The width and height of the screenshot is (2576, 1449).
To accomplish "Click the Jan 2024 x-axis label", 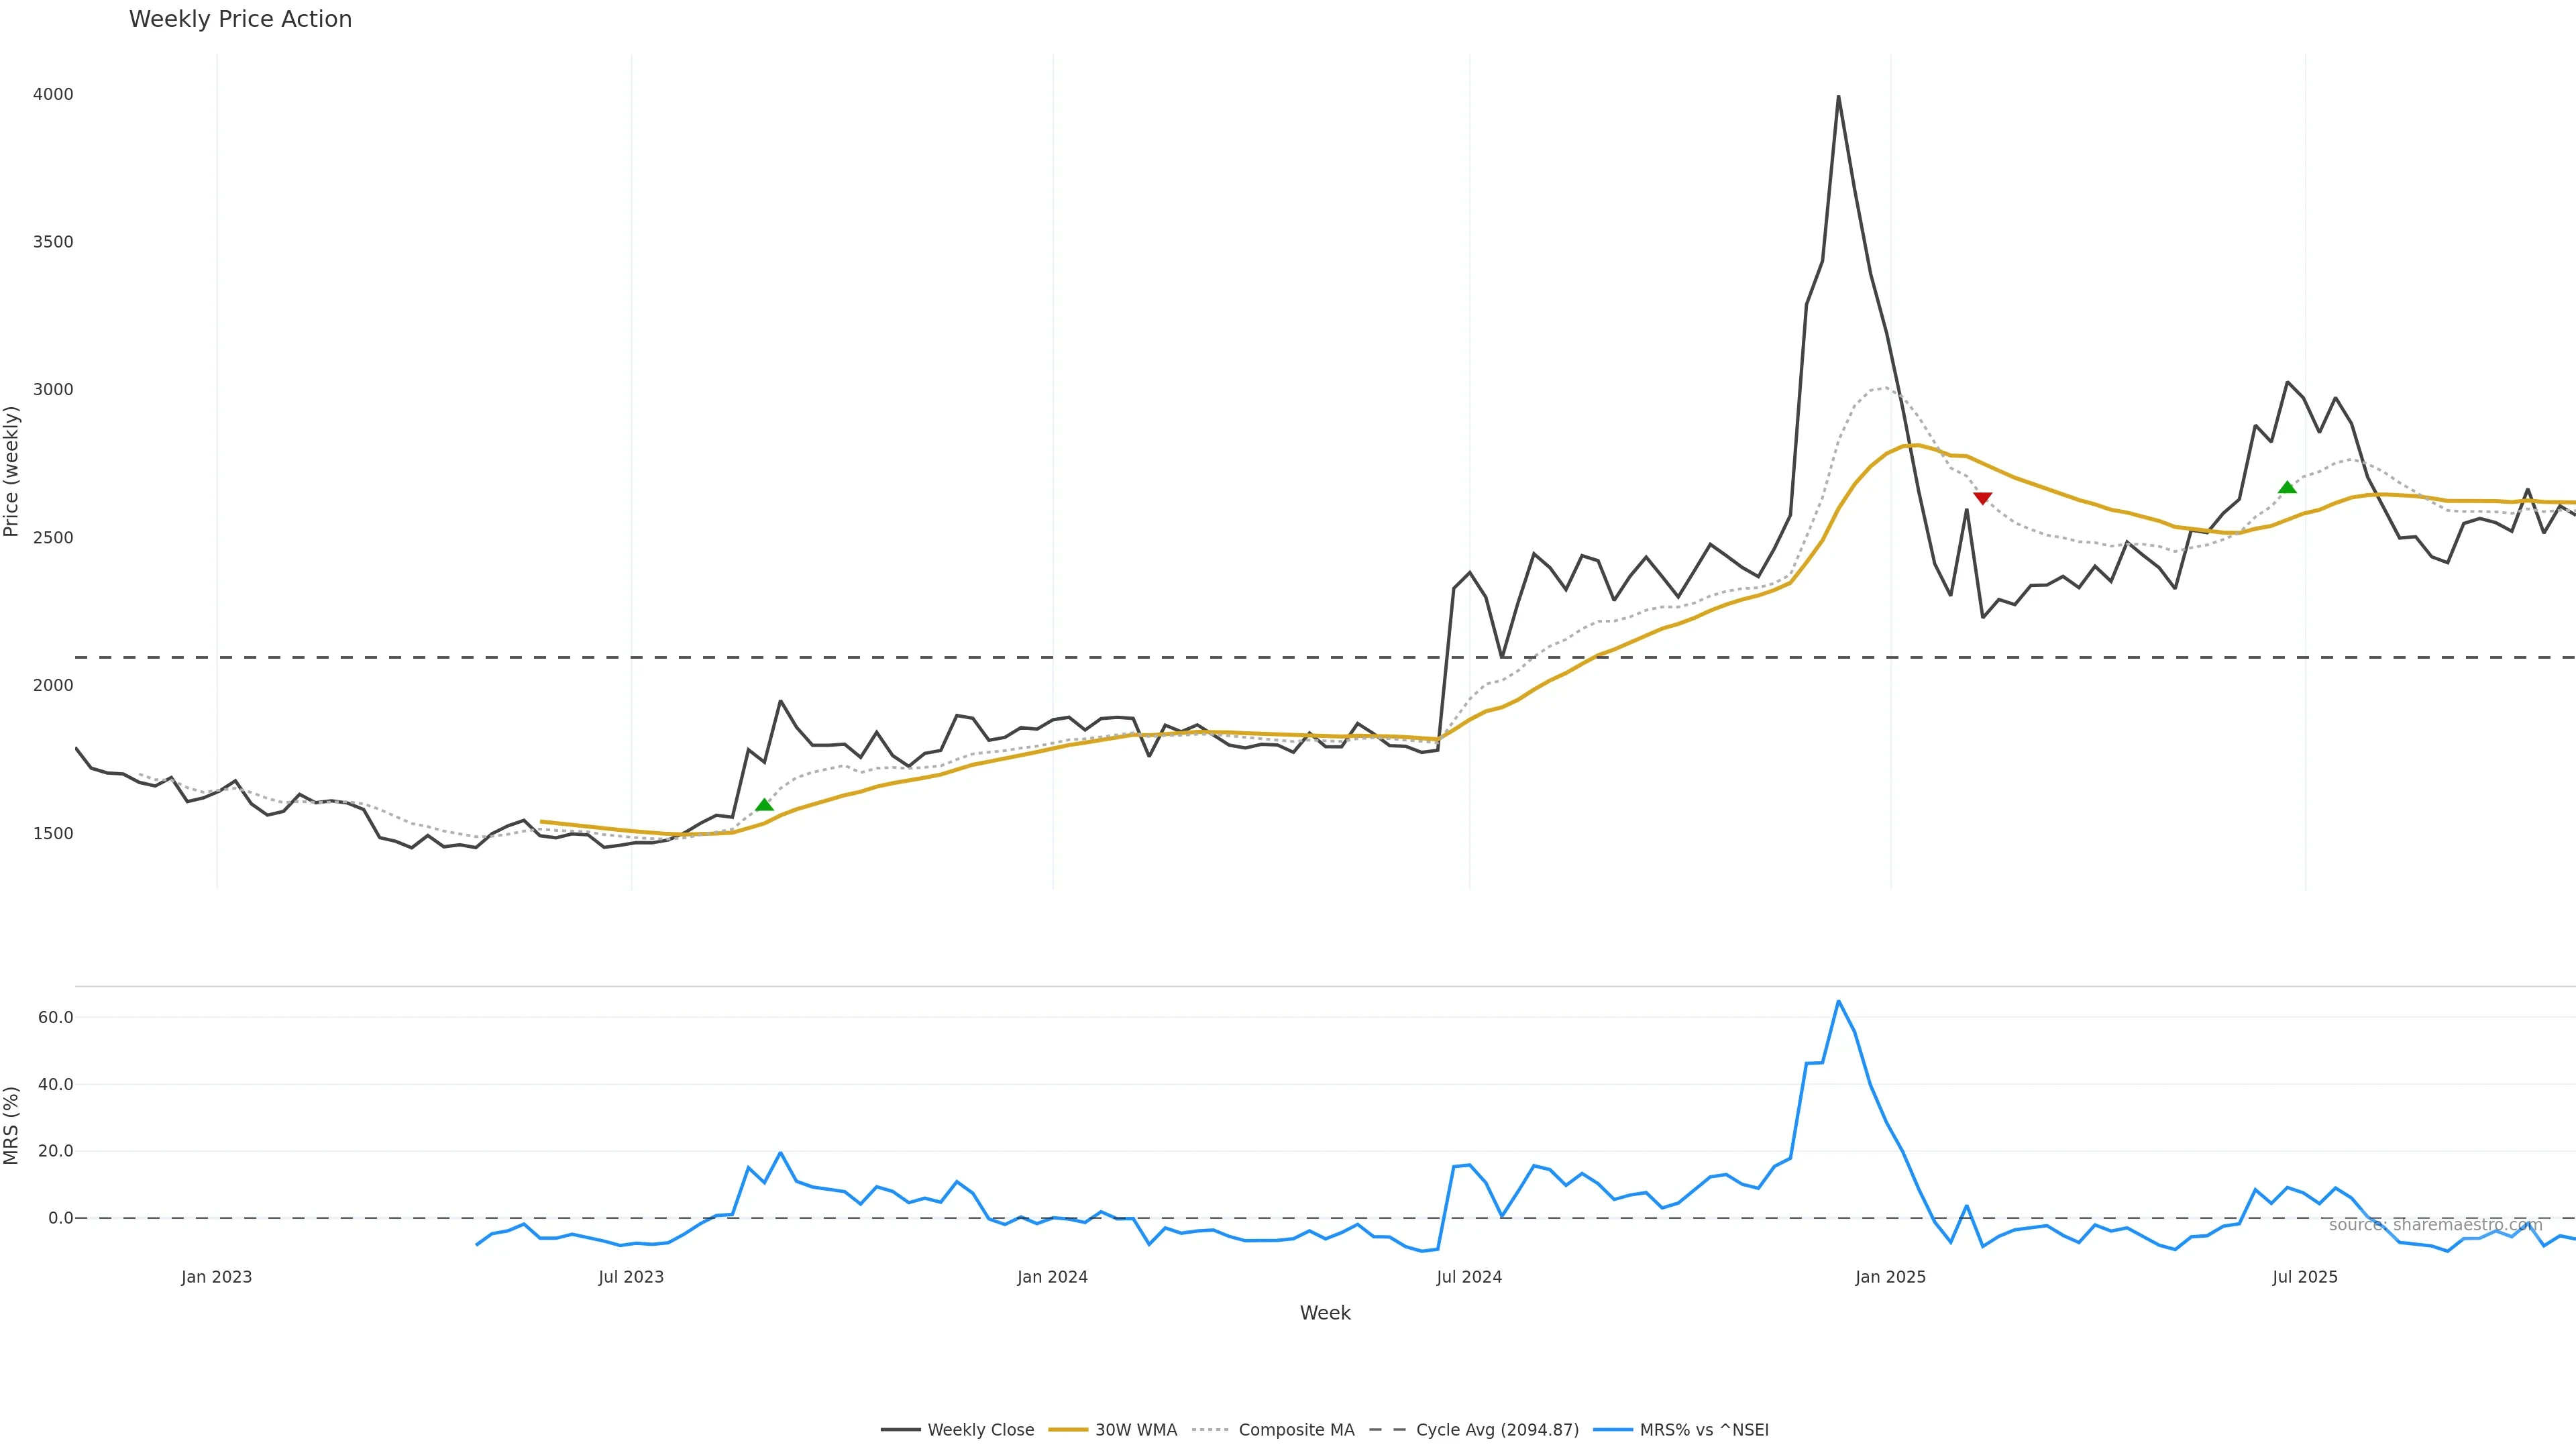I will pos(1052,1277).
